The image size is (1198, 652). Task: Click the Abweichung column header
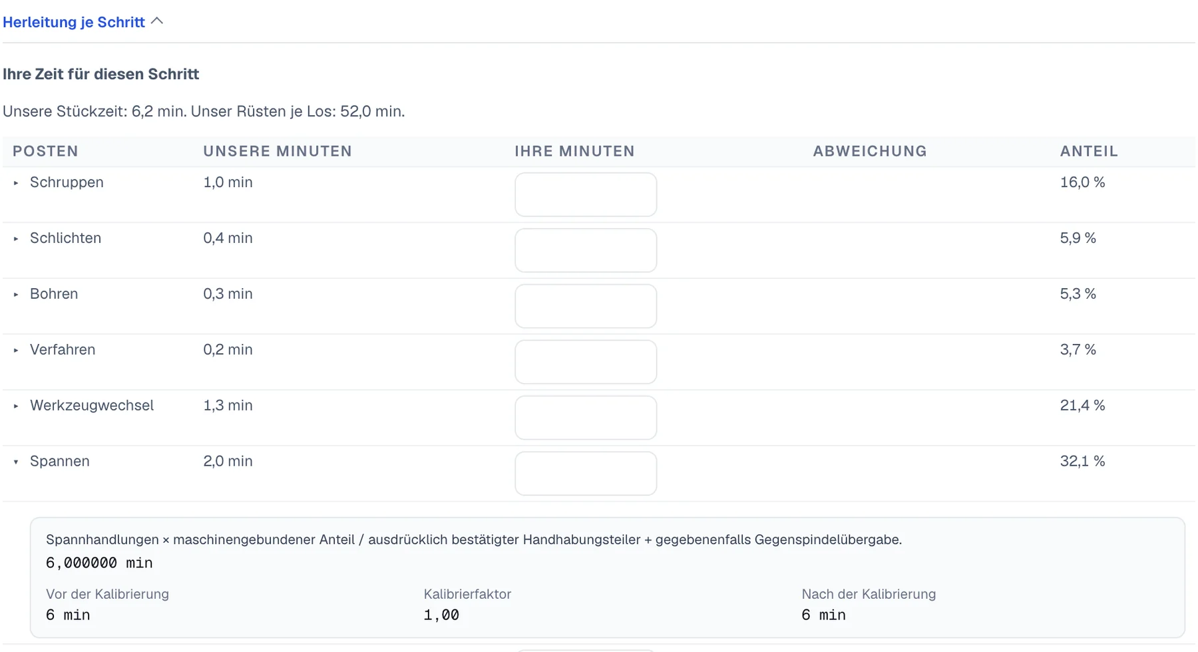pyautogui.click(x=870, y=151)
